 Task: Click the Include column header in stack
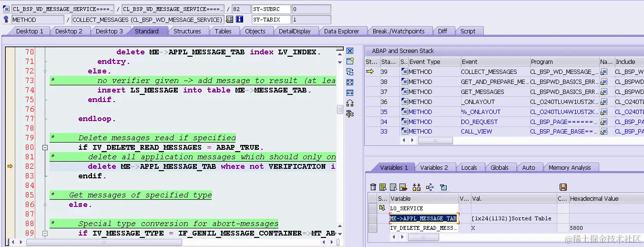[x=629, y=62]
